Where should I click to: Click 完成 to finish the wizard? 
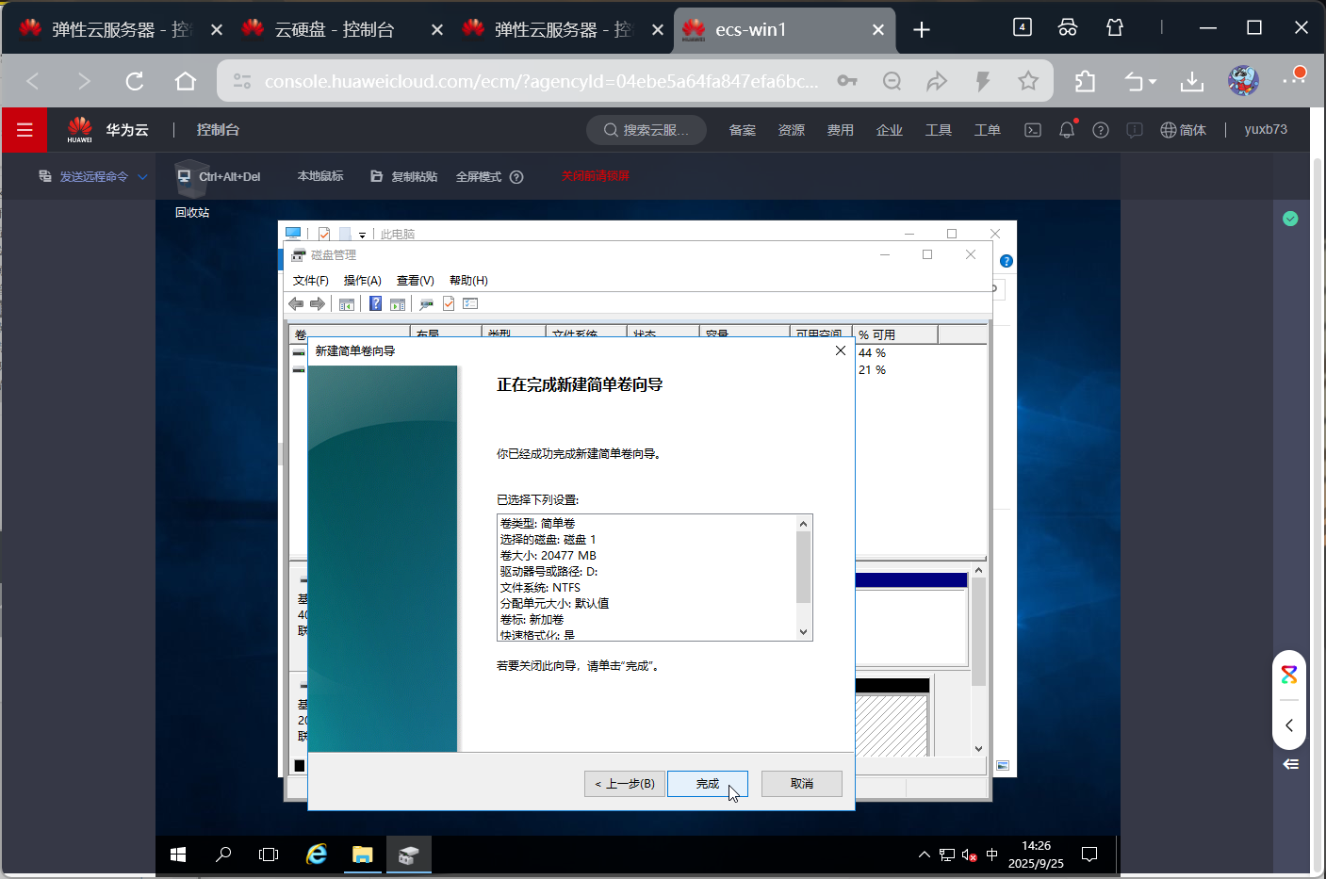(x=708, y=784)
